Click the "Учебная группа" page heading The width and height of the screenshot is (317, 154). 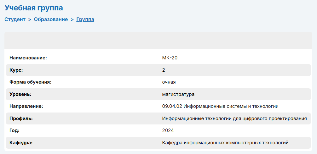[34, 8]
